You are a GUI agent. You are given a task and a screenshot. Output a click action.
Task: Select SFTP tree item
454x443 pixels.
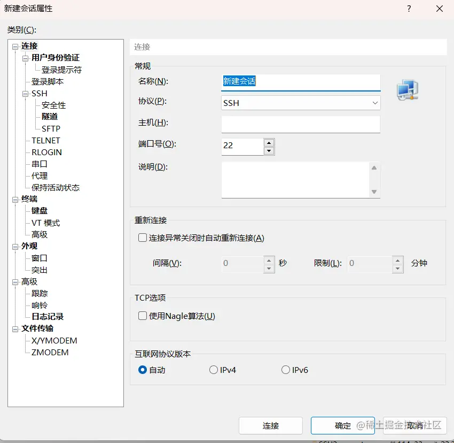pyautogui.click(x=51, y=128)
